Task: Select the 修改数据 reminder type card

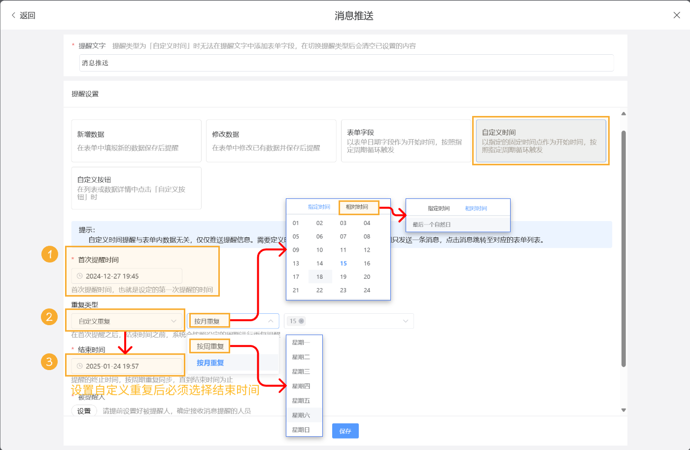Action: pyautogui.click(x=271, y=141)
